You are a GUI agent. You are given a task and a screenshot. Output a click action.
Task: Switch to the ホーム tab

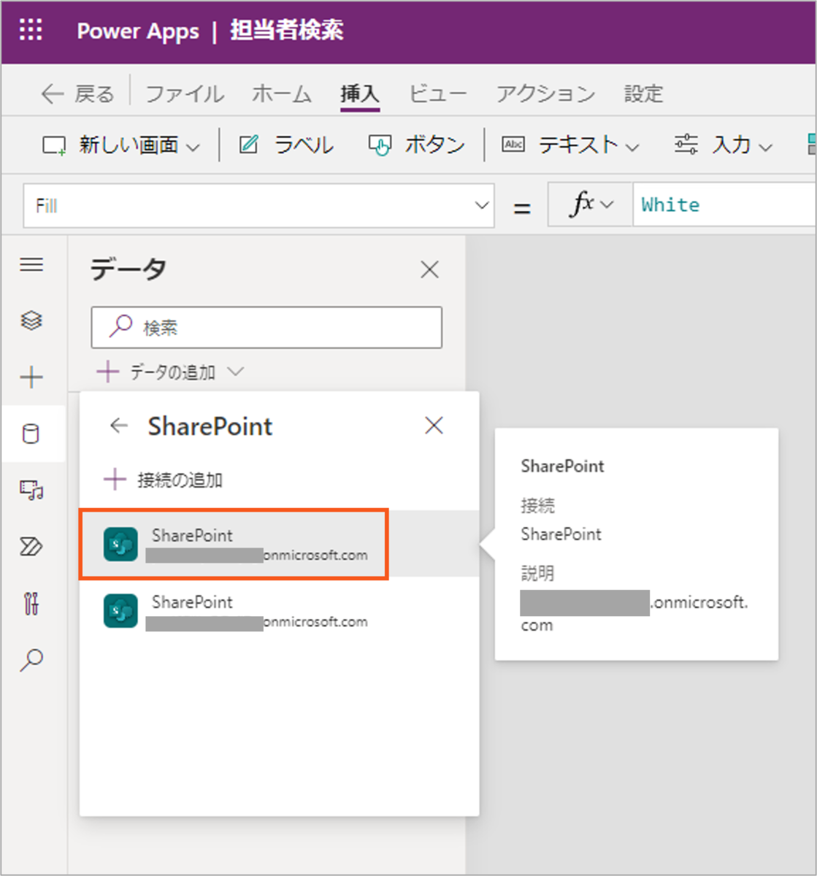282,94
